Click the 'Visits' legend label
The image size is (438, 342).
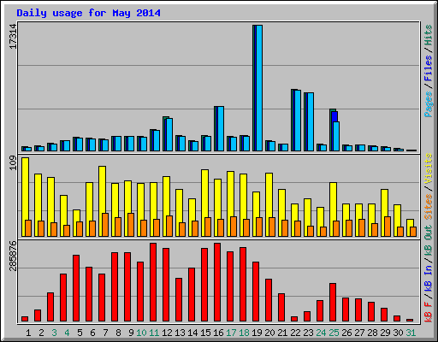click(428, 168)
